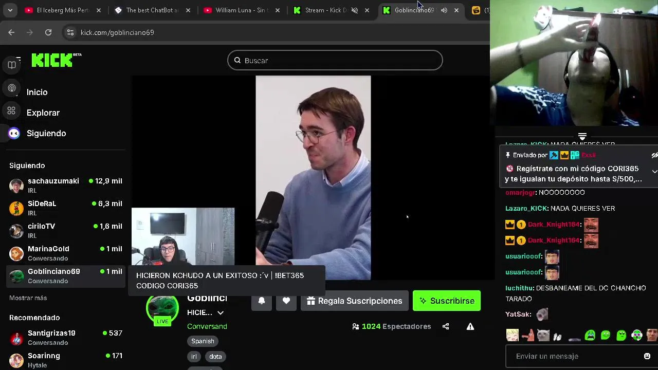Open user omarjogr profile
658x370 pixels.
tap(520, 193)
